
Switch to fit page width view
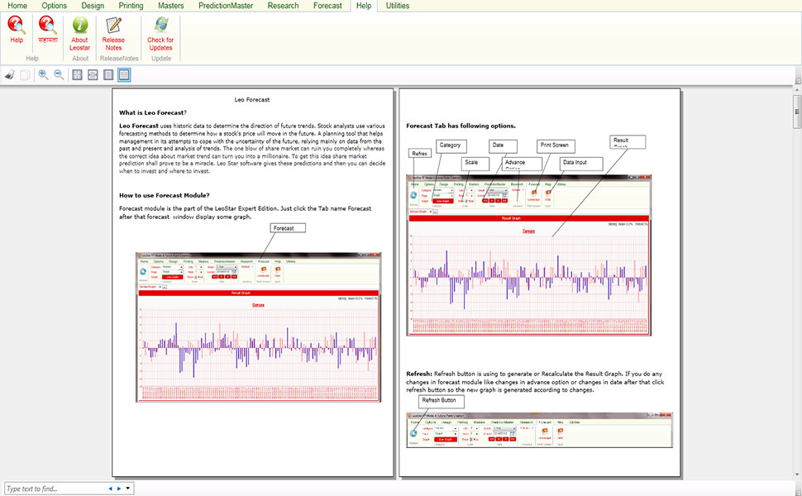point(93,75)
